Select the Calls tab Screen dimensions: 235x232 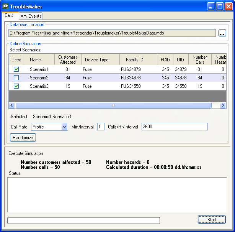click(x=9, y=15)
